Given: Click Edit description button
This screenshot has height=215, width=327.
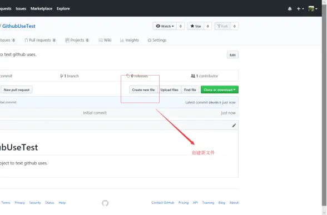Looking at the screenshot, I should 232,55.
